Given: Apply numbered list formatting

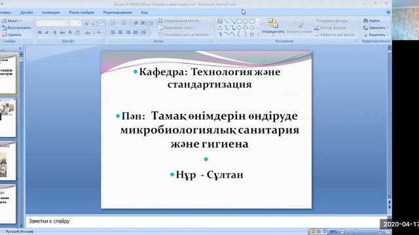Looking at the screenshot, I should 124,23.
